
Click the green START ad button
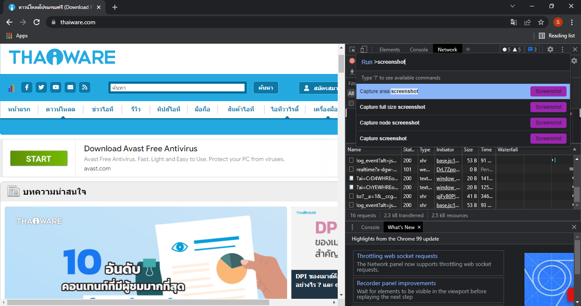39,159
